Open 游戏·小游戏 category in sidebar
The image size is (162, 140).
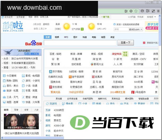(31, 81)
